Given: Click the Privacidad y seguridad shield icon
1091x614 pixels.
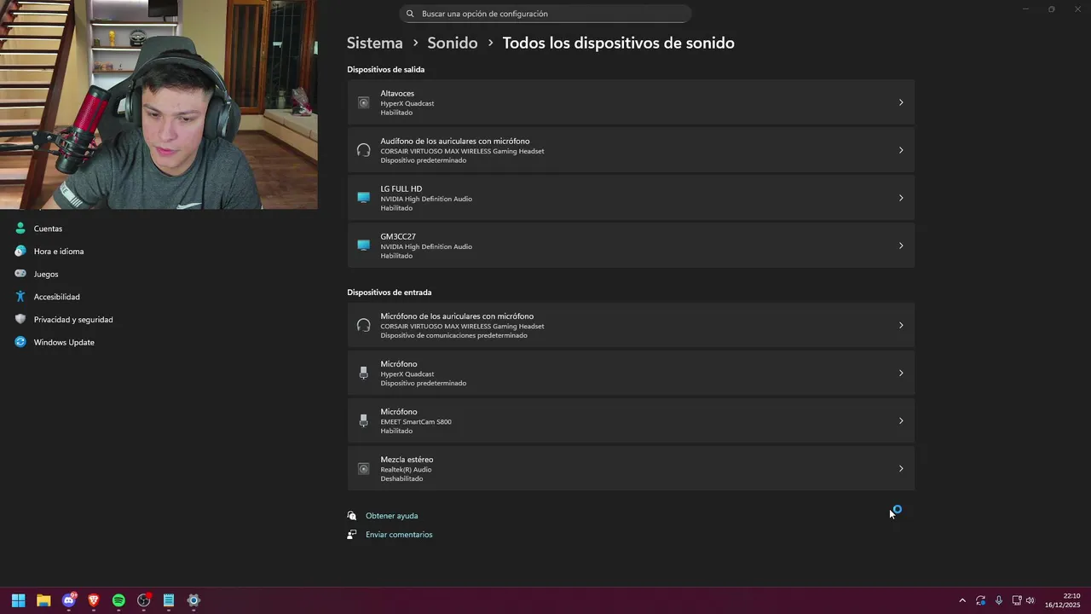Looking at the screenshot, I should 20,320.
